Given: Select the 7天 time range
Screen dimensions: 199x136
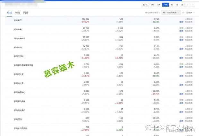Looking at the screenshot, I should coord(159,5).
